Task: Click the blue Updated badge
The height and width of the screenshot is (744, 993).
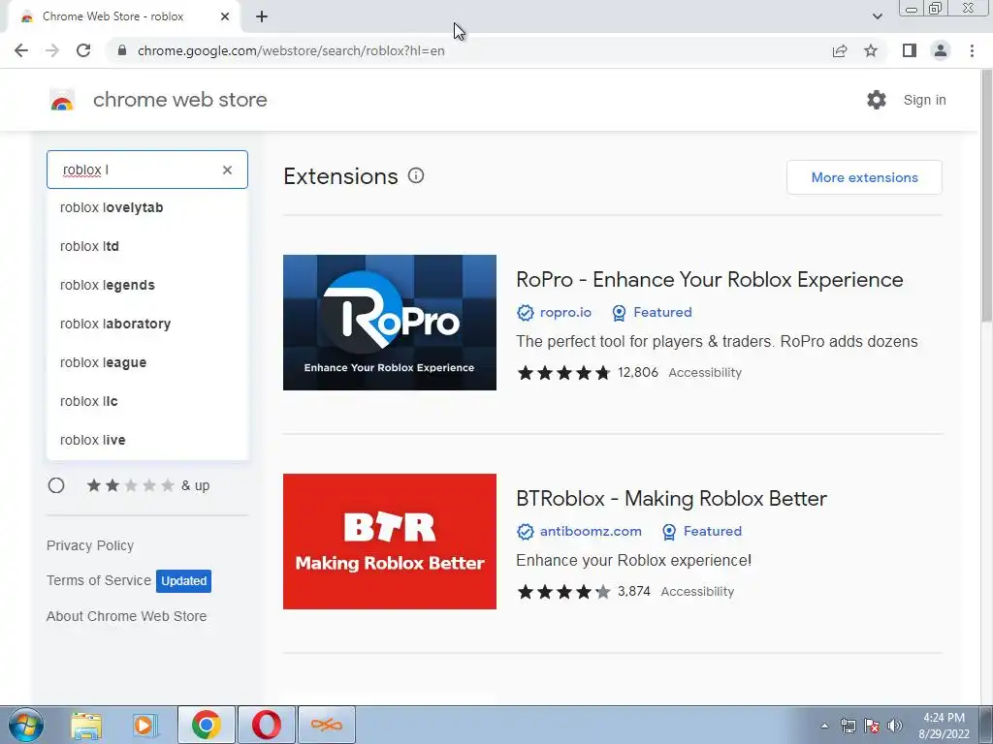Action: point(183,581)
